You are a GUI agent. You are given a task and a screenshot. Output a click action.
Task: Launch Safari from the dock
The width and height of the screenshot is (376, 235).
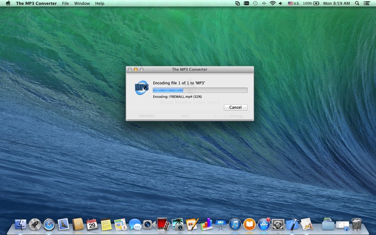click(x=49, y=225)
